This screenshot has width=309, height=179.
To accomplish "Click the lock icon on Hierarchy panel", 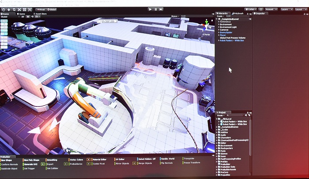I will coord(248,14).
